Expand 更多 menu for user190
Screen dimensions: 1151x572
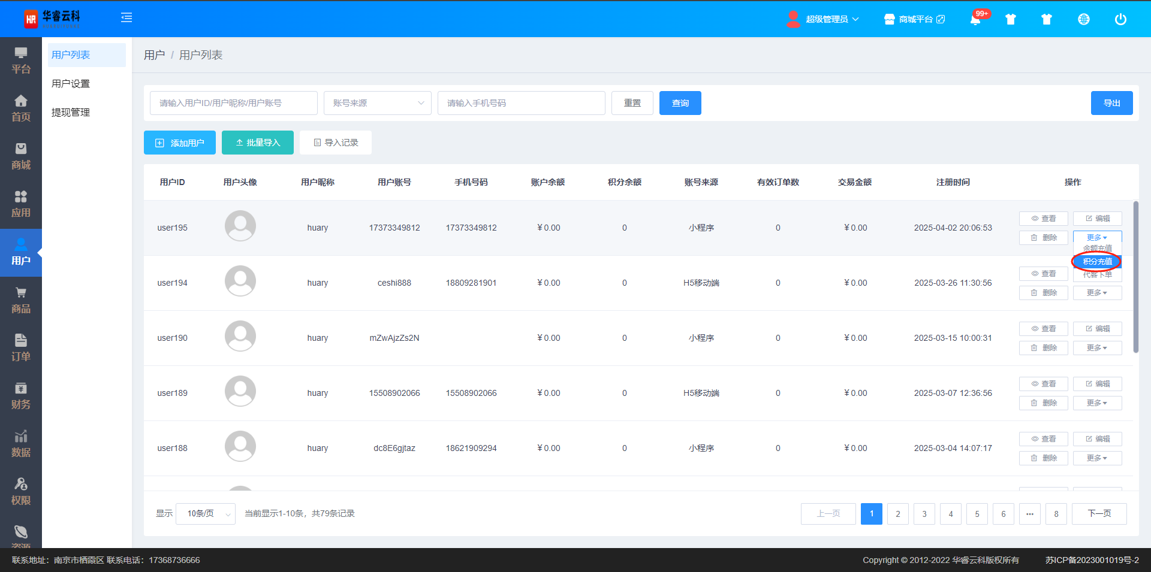(1097, 348)
